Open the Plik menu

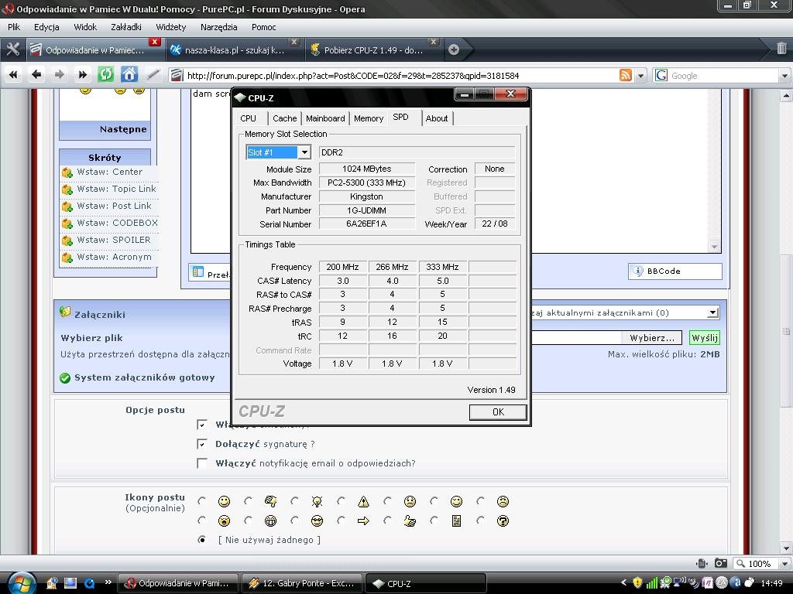coord(14,27)
